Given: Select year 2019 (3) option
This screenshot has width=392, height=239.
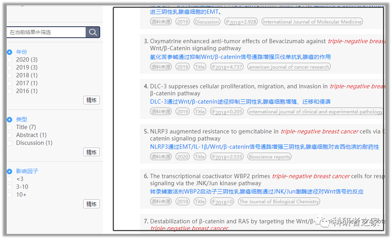Looking at the screenshot, I should 9,68.
